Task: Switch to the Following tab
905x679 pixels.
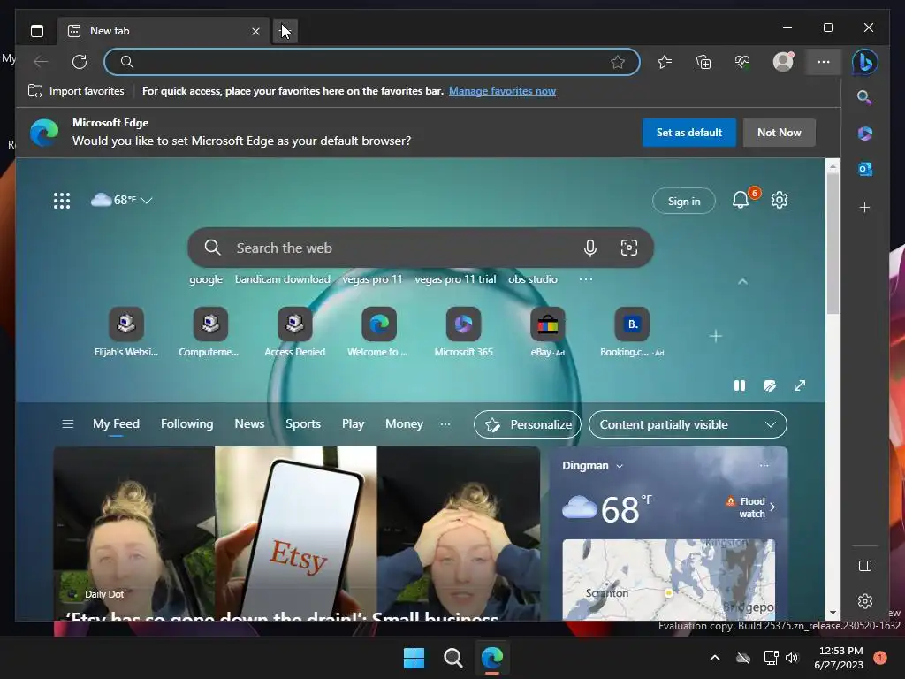Action: (x=187, y=424)
